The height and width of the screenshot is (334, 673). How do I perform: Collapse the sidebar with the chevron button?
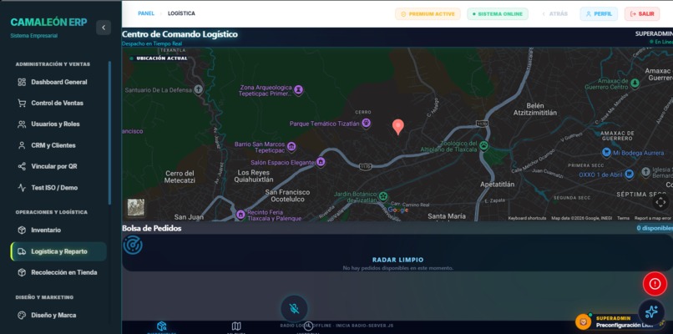[104, 28]
